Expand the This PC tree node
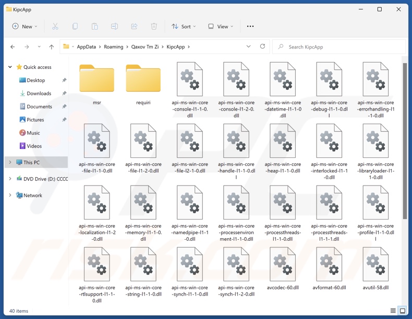The width and height of the screenshot is (412, 319). (10, 162)
